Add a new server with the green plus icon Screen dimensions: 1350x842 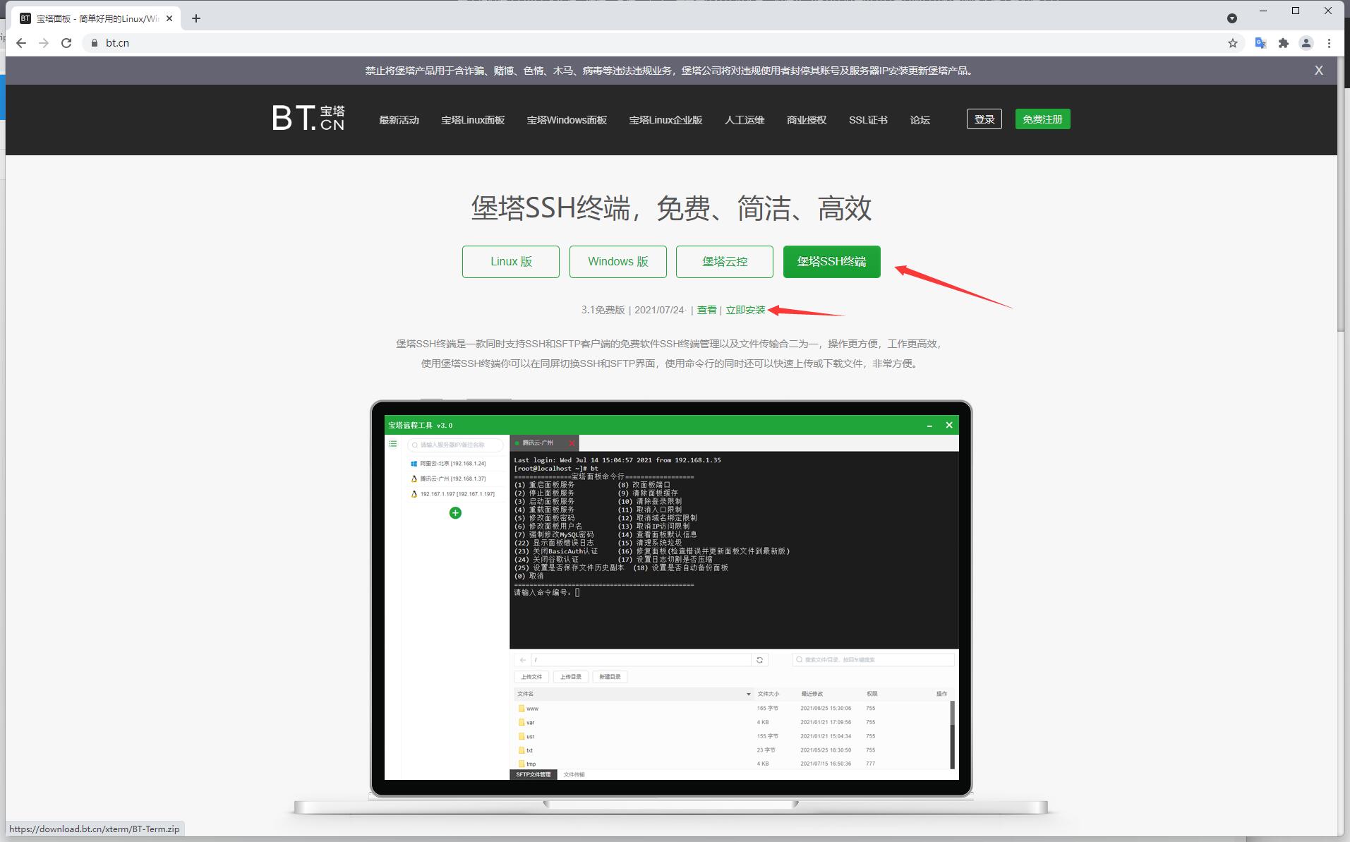[x=454, y=513]
